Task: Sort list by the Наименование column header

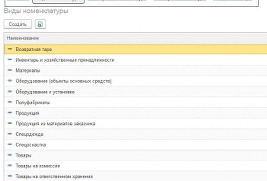Action: click(23, 38)
